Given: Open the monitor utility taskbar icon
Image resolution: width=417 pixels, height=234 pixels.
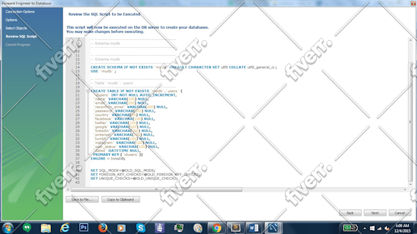Looking at the screenshot, I should click(x=178, y=228).
